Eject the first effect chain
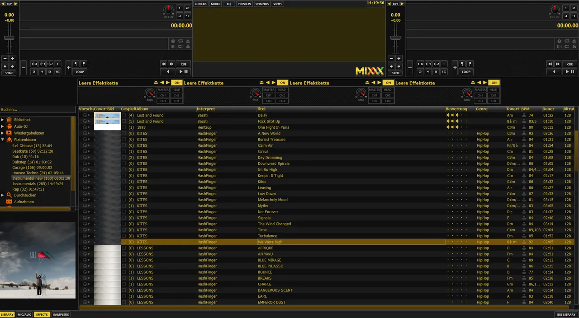Image resolution: width=579 pixels, height=318 pixels. (156, 83)
